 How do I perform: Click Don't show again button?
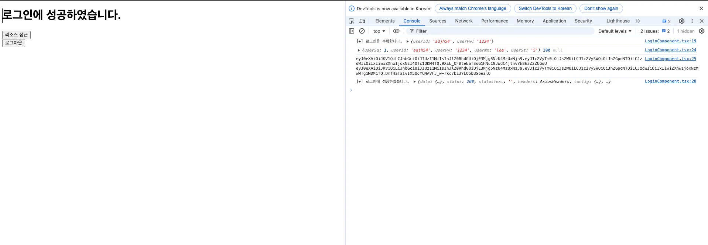(601, 8)
